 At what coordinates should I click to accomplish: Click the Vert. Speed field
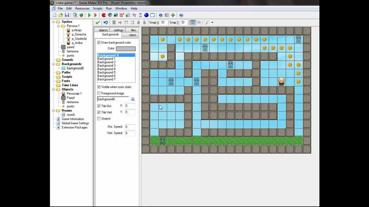tap(130, 133)
